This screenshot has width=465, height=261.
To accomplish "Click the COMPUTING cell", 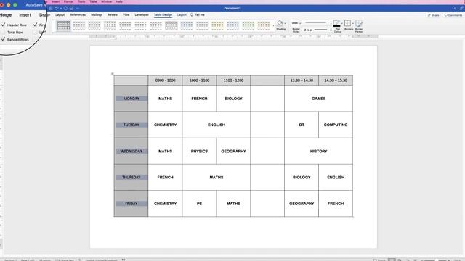I will (x=336, y=125).
